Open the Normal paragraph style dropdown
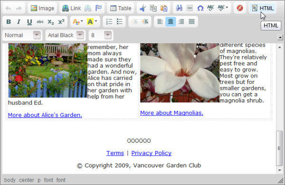This screenshot has height=185, width=285. (x=22, y=35)
